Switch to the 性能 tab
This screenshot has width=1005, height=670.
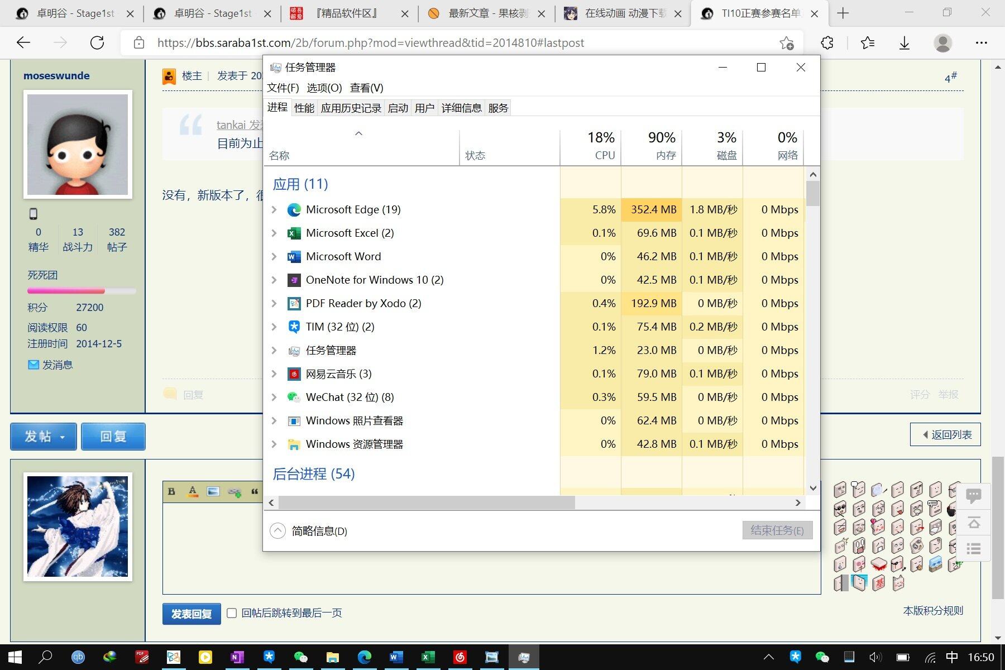304,108
